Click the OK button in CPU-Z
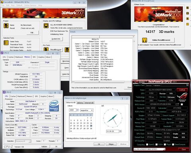 pyautogui.click(x=56, y=147)
